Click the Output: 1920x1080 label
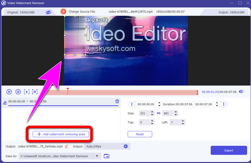Viewport: 251px width, 163px height. tap(231, 12)
